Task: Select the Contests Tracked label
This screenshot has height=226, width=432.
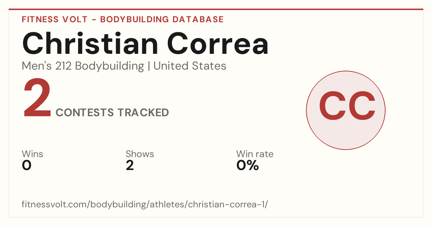Action: (112, 113)
